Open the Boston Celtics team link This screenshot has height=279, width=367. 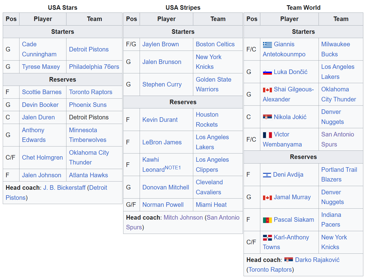pyautogui.click(x=215, y=44)
